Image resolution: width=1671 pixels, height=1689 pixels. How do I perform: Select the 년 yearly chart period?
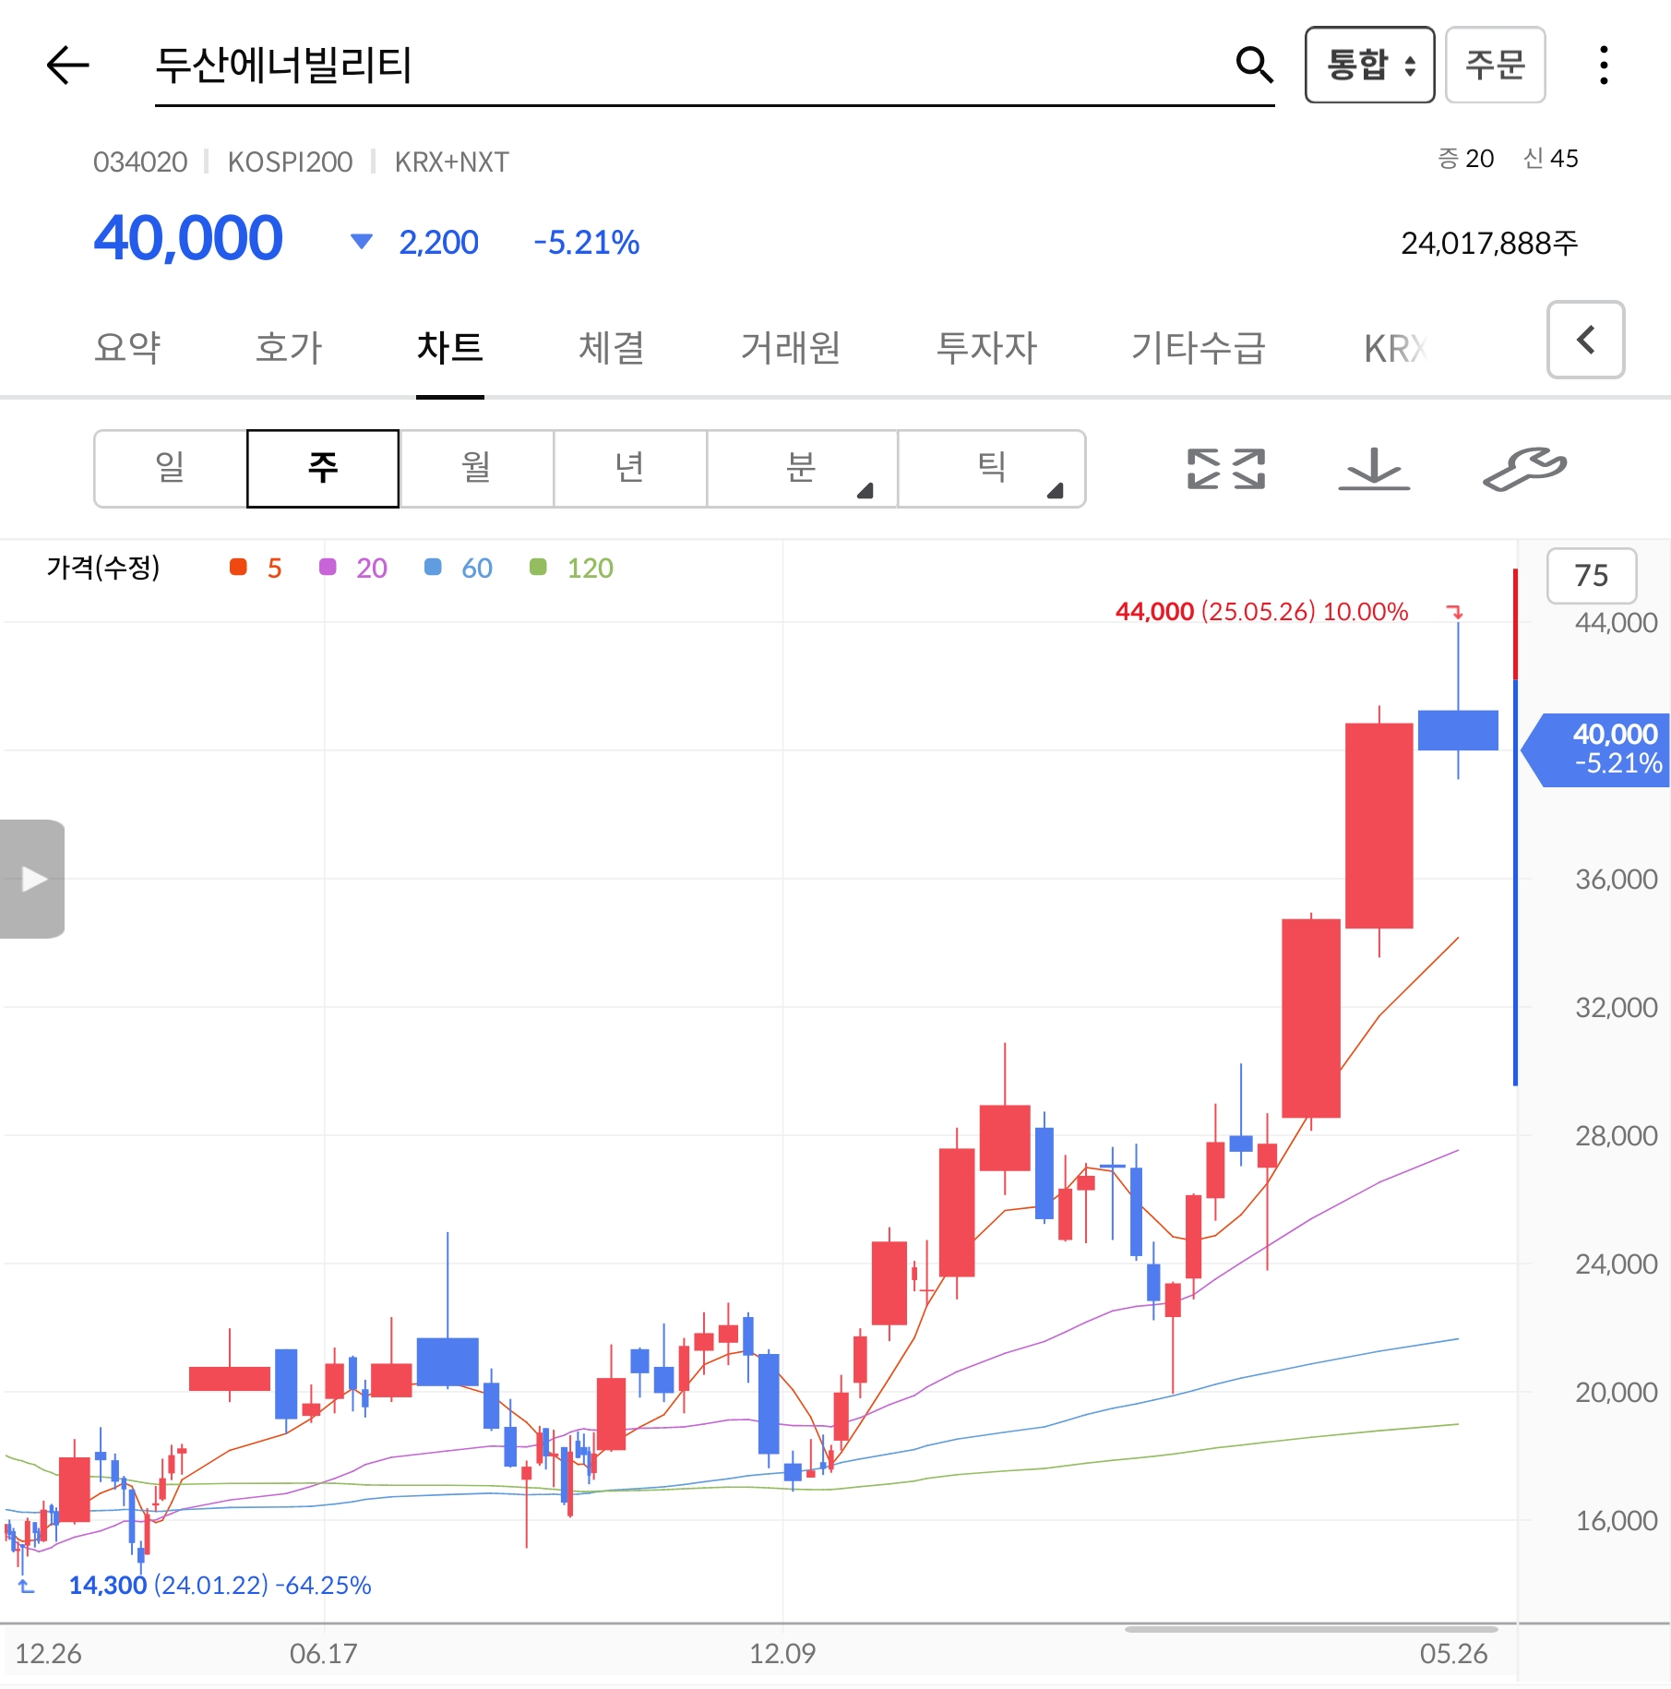[630, 468]
